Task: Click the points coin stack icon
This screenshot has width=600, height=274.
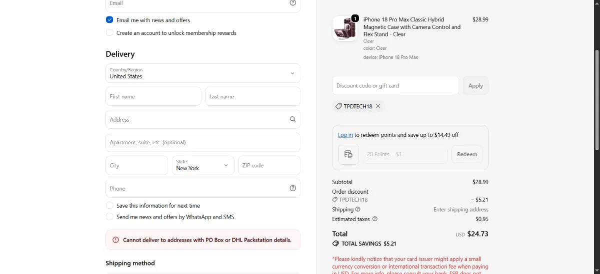Action: coord(348,154)
